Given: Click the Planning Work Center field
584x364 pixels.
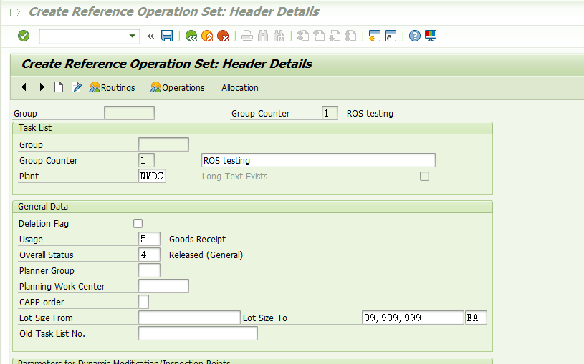Looking at the screenshot, I should pyautogui.click(x=163, y=286).
